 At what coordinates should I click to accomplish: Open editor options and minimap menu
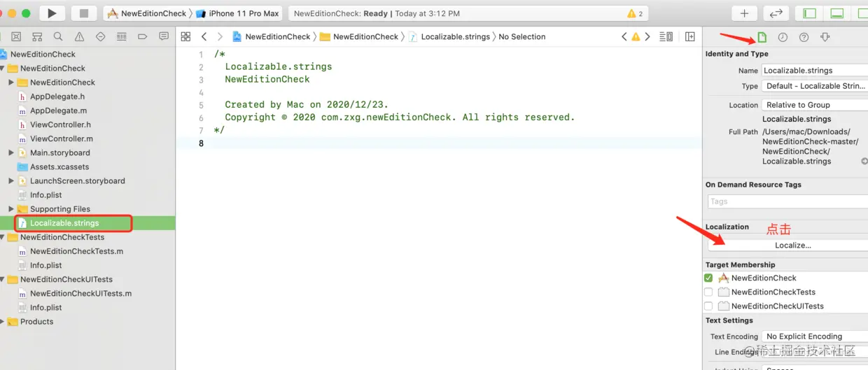[666, 36]
